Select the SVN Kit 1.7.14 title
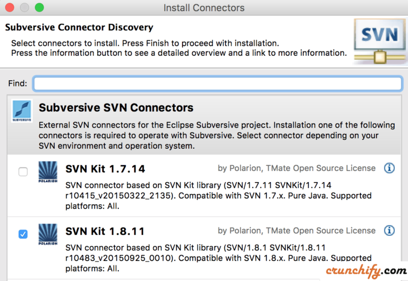The width and height of the screenshot is (408, 281). pyautogui.click(x=105, y=169)
